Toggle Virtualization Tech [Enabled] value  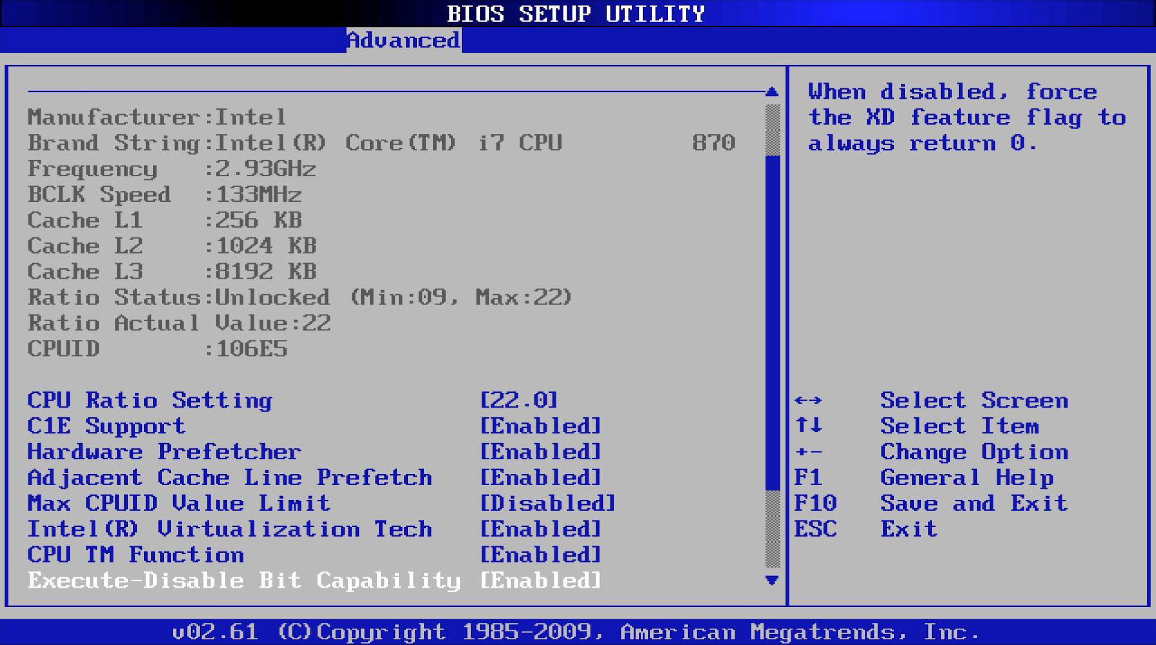tap(540, 530)
